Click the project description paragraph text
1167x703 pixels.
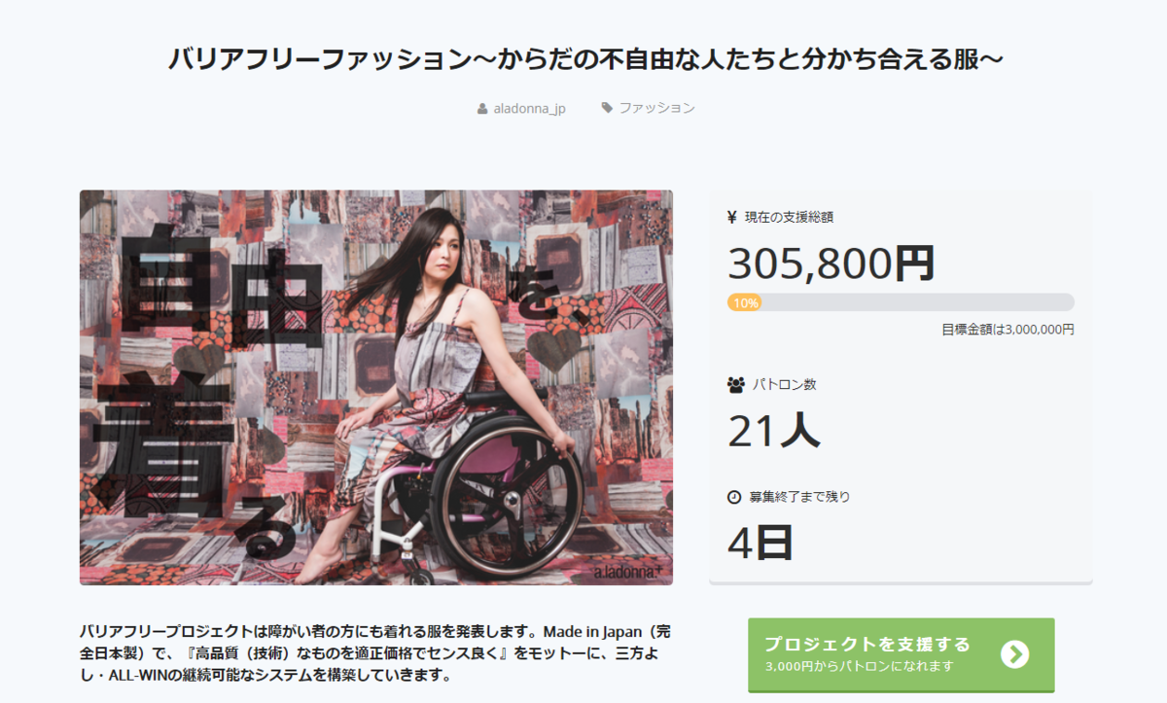[374, 651]
